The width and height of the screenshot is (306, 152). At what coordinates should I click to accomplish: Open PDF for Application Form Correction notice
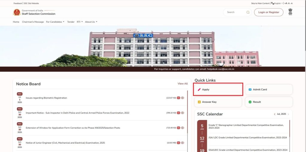coord(178,128)
